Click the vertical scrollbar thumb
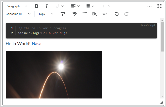 coord(162,36)
